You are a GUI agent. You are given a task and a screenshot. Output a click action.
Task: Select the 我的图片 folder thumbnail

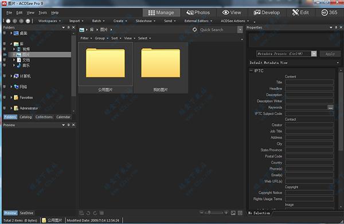pyautogui.click(x=161, y=68)
